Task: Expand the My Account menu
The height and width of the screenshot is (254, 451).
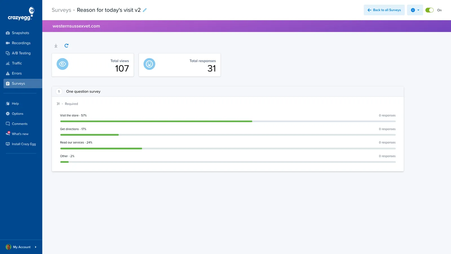Action: [x=21, y=247]
